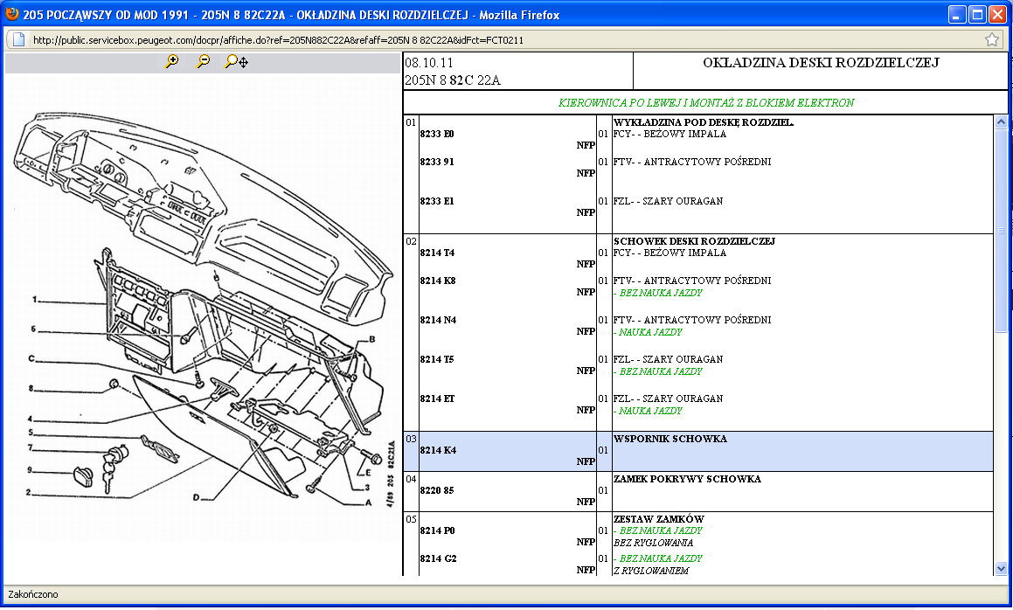The width and height of the screenshot is (1013, 610).
Task: Minimize the Firefox window
Action: click(958, 15)
